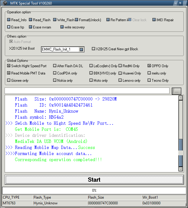Open the file browse "...." button
Viewport: 188px width, 208px height.
(176, 91)
